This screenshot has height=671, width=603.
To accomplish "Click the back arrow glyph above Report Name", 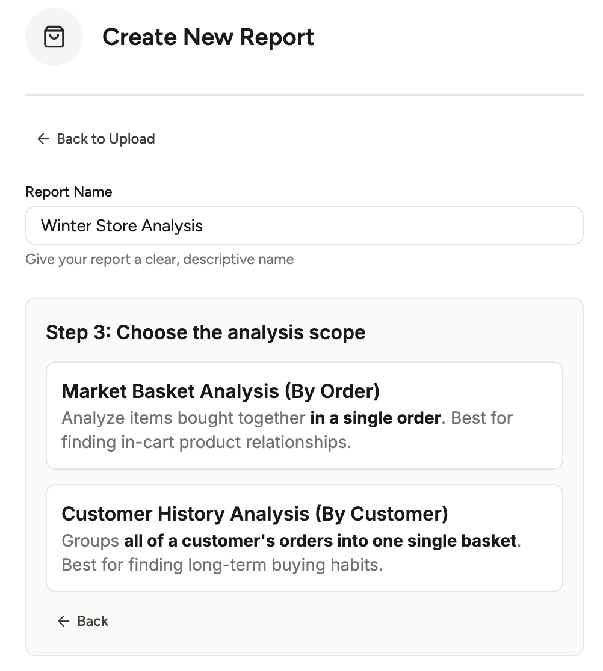I will tap(42, 139).
